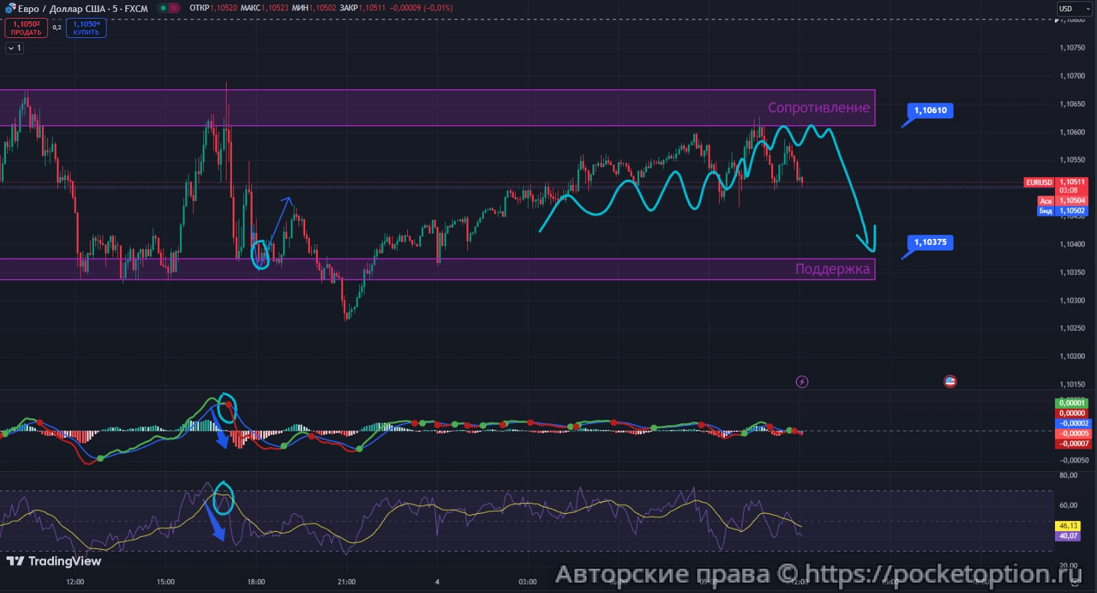This screenshot has height=593, width=1097.
Task: Select the 1,10610 price callout label
Action: tap(930, 110)
